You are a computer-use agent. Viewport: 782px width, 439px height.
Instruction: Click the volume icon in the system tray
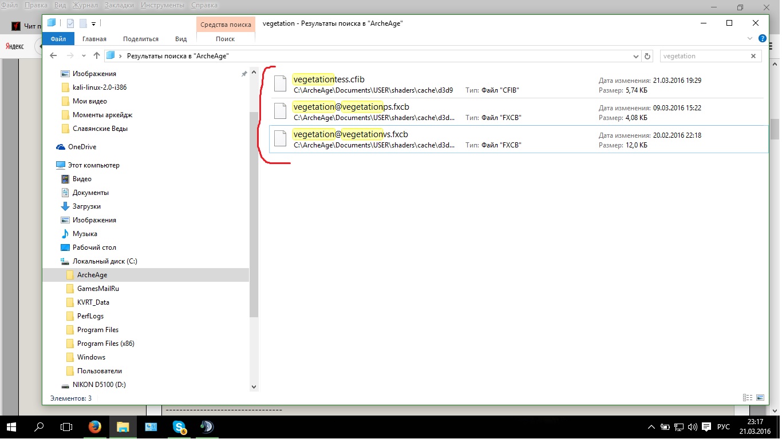(692, 427)
